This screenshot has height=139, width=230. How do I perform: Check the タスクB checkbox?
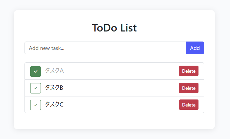pyautogui.click(x=36, y=88)
